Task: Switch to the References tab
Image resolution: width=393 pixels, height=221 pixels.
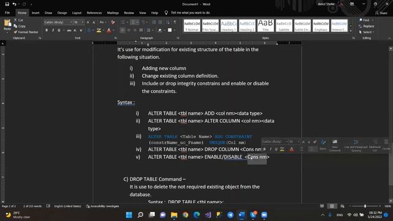Action: (x=94, y=13)
